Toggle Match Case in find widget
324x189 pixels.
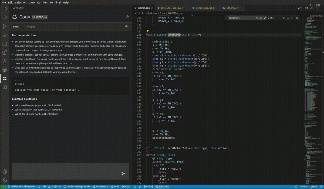click(257, 18)
